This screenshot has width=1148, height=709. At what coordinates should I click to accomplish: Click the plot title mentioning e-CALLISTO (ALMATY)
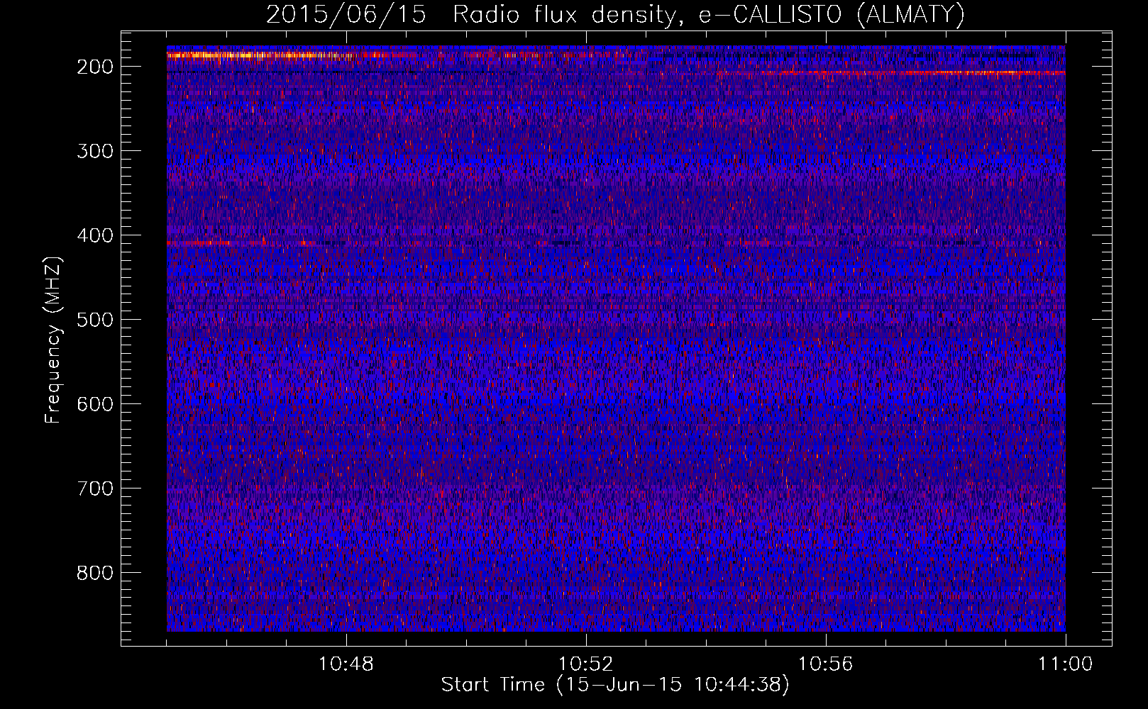(615, 14)
